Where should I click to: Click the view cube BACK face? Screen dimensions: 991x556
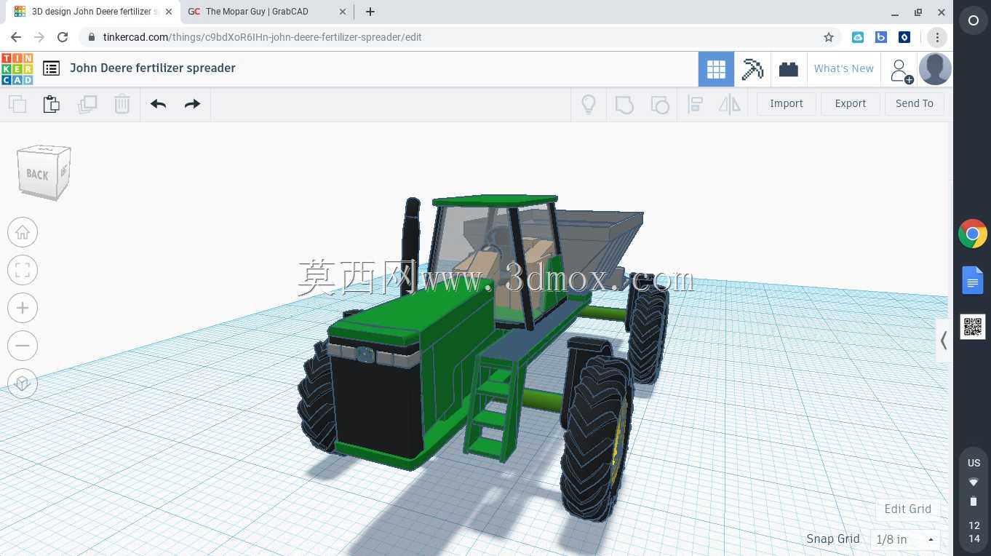point(38,175)
